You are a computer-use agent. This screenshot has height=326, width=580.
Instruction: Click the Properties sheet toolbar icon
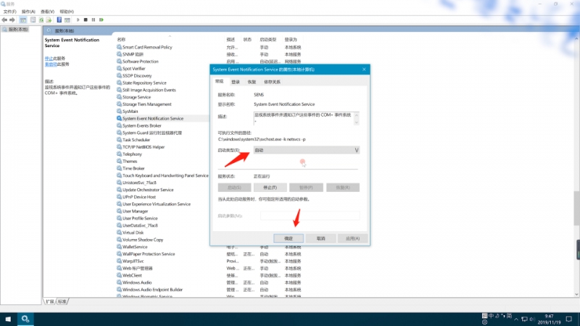[x=33, y=20]
